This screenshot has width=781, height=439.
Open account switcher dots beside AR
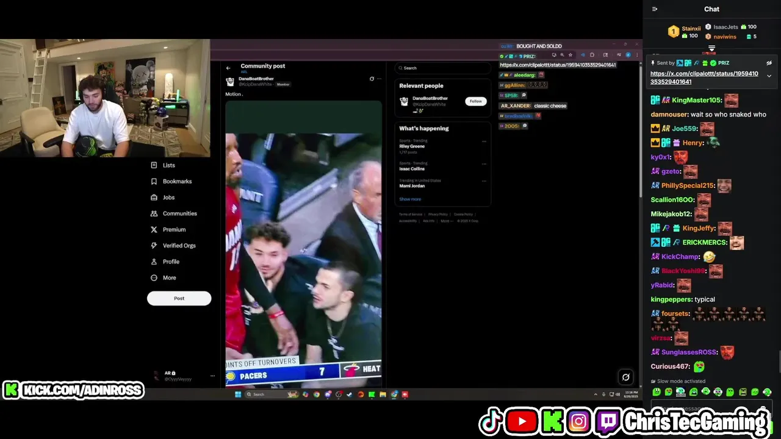point(212,376)
